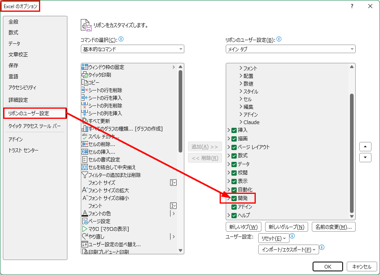Uncheck the 挿入 tab checkbox

[x=234, y=130]
